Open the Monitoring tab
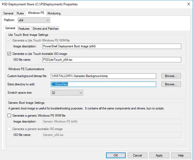 54,13
